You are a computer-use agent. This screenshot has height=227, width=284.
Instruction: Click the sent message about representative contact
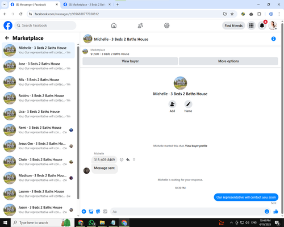246,197
